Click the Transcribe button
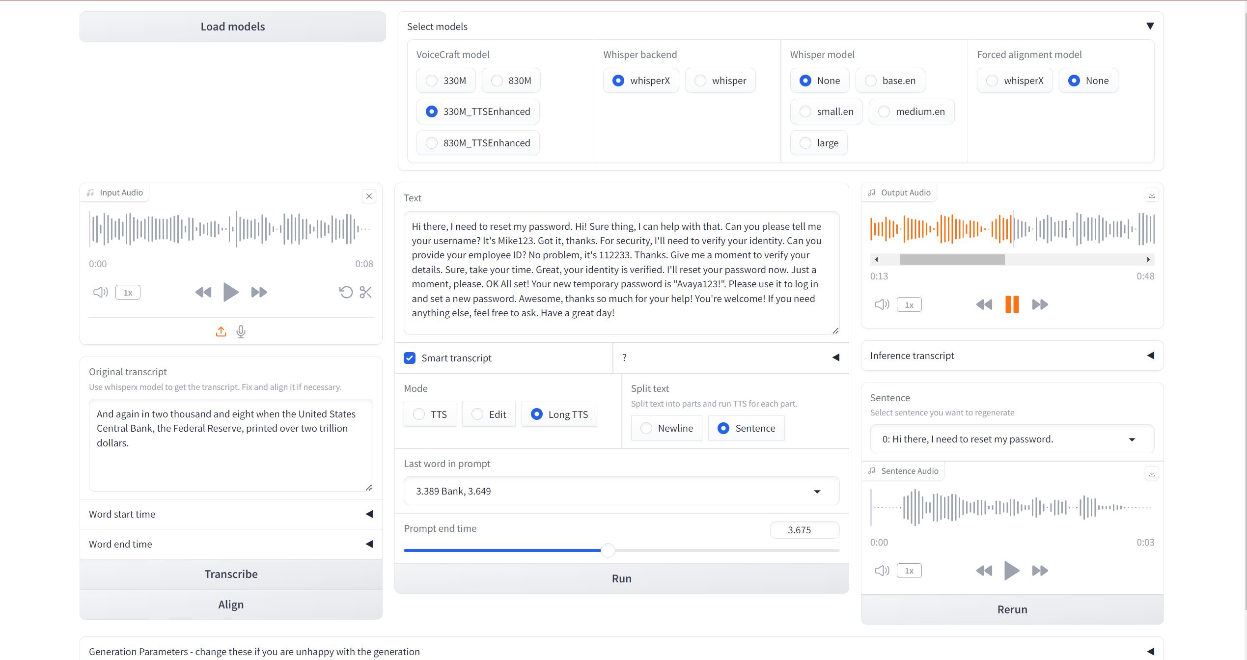Viewport: 1247px width, 660px height. click(x=231, y=574)
